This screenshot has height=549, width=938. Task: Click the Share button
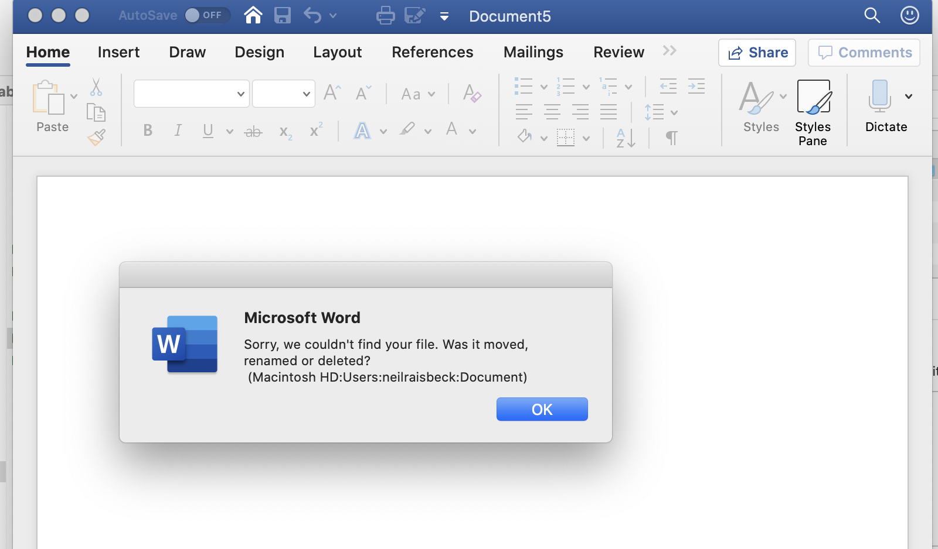point(757,53)
